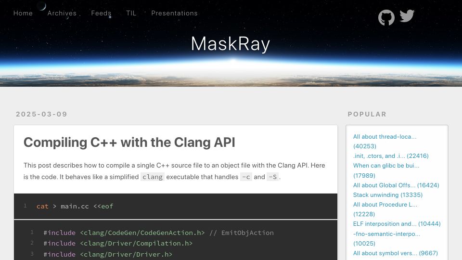Click the include line for Driver/Driver.h
The height and width of the screenshot is (260, 462).
[108, 254]
